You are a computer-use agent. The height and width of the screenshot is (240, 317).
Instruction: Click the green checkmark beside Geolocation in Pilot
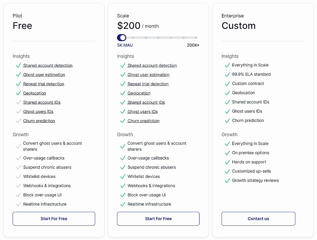pos(18,93)
